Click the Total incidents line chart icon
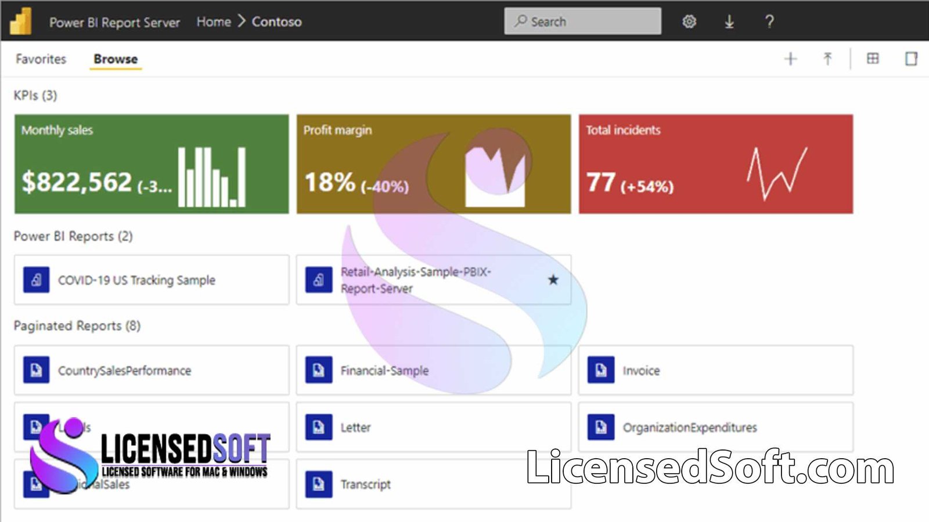This screenshot has height=522, width=929. (777, 174)
